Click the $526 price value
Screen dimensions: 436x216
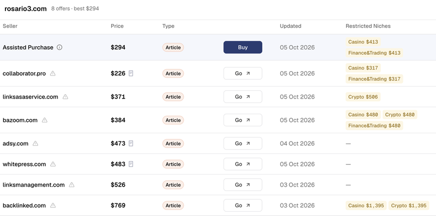118,184
